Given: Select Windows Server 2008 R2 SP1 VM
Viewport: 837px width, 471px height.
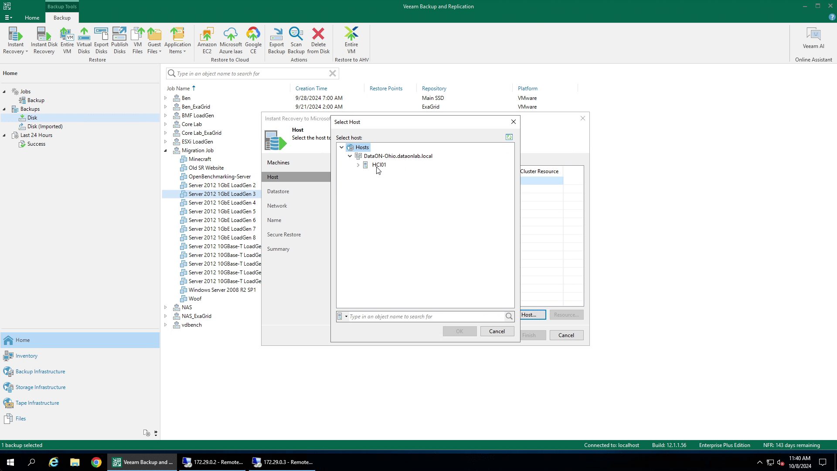Looking at the screenshot, I should 222,290.
